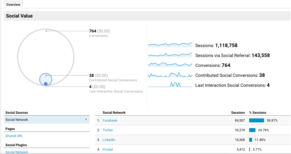Image resolution: width=291 pixels, height=154 pixels.
Task: Open the Pocket social network link
Action: (108, 150)
